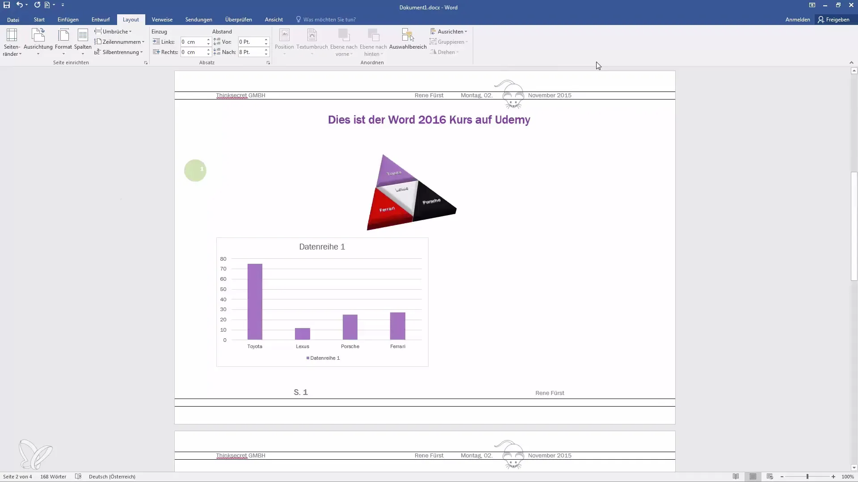Click the zoom slider handle
Image resolution: width=858 pixels, height=482 pixels.
point(808,477)
